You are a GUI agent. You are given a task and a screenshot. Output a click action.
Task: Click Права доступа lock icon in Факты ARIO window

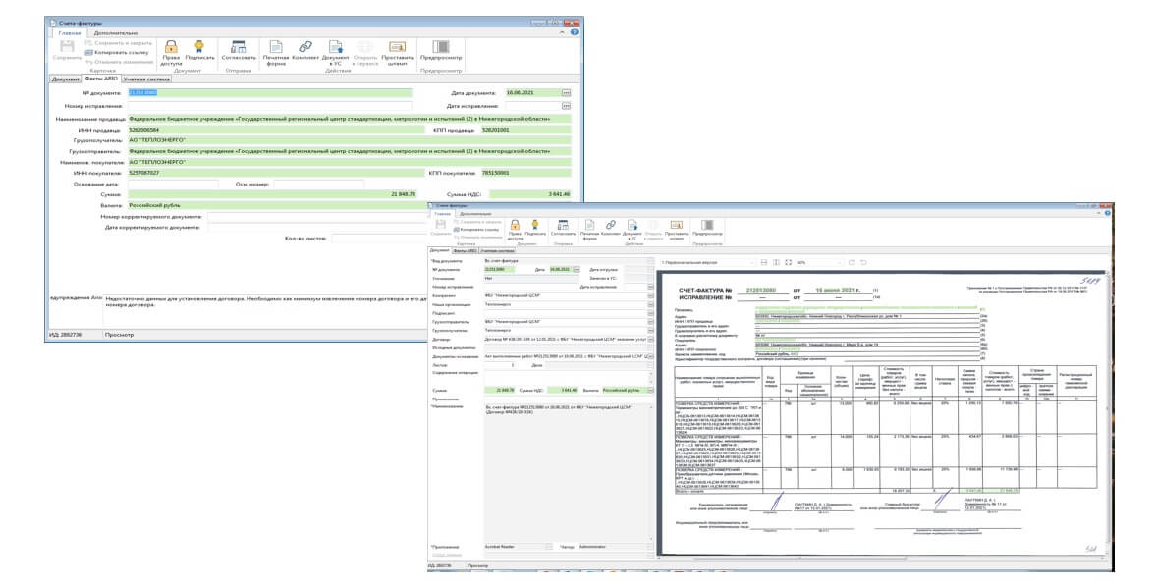tap(171, 47)
